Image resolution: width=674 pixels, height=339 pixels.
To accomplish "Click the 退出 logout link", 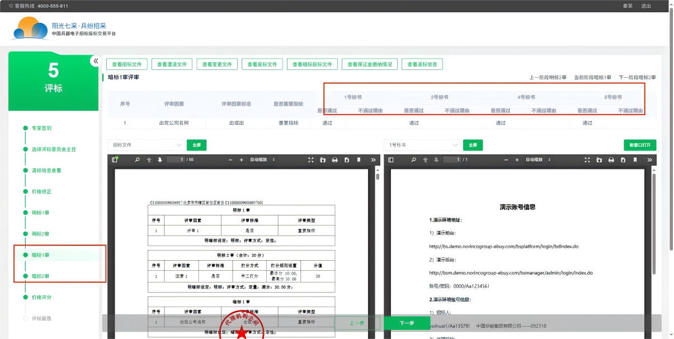I will [x=646, y=6].
